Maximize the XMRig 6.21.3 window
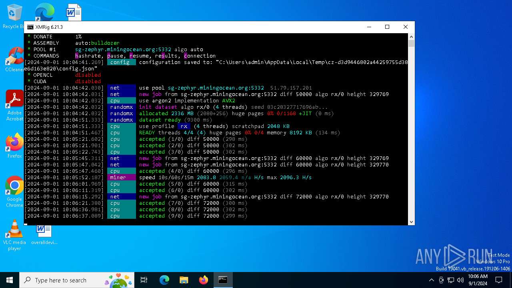This screenshot has width=512, height=288. click(x=387, y=27)
